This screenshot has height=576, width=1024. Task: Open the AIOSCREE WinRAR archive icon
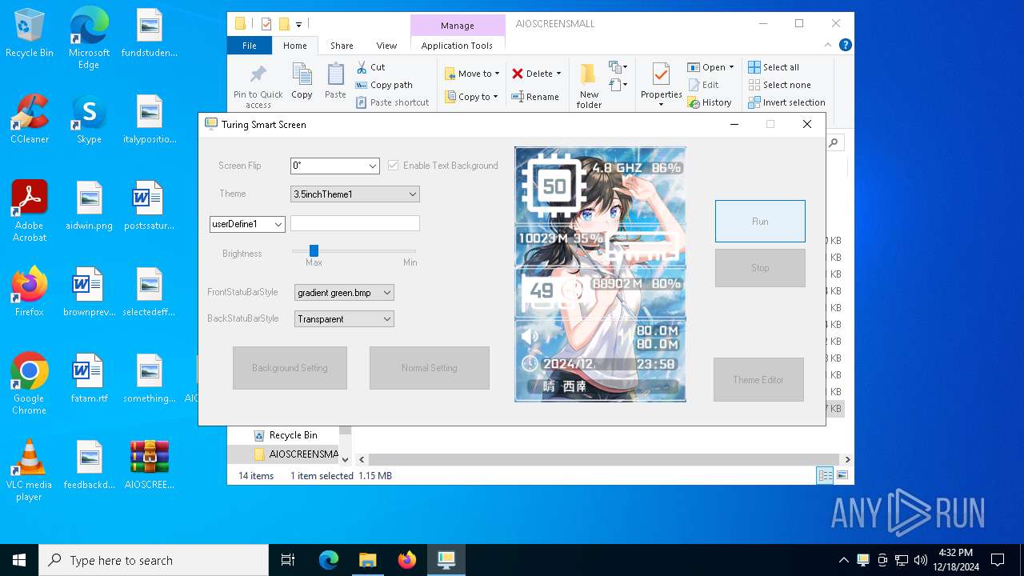point(150,465)
